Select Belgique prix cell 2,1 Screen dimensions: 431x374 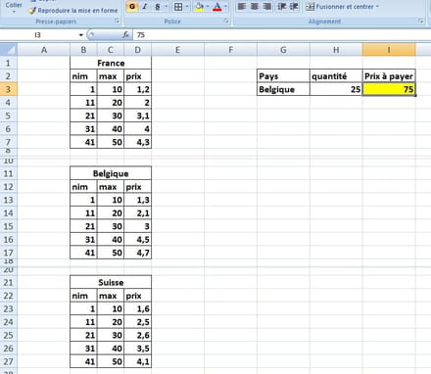tap(138, 212)
